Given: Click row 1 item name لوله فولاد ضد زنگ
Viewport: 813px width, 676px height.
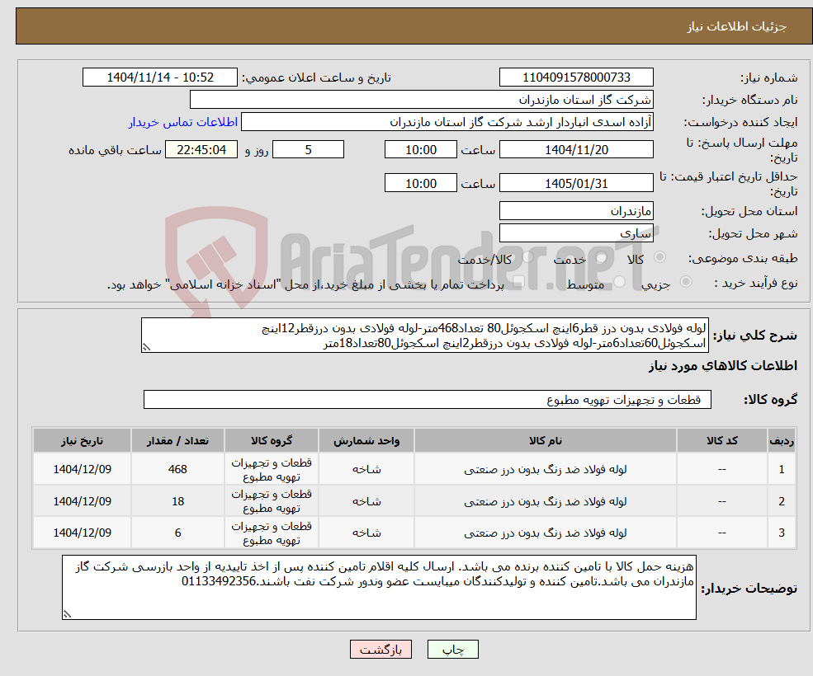Looking at the screenshot, I should pos(545,469).
